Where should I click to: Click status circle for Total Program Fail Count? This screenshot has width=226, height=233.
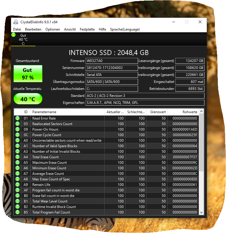coord(17,212)
